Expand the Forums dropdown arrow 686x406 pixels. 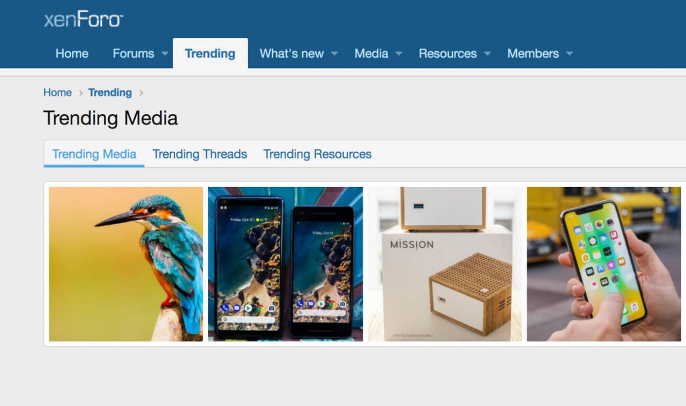(165, 54)
